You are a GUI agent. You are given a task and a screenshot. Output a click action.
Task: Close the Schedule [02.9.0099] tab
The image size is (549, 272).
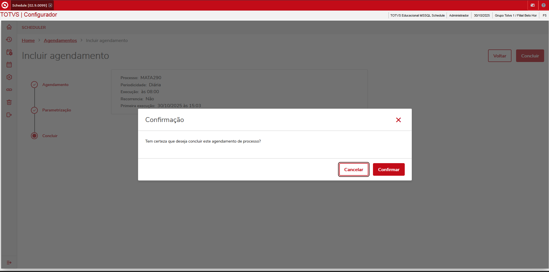click(x=50, y=5)
